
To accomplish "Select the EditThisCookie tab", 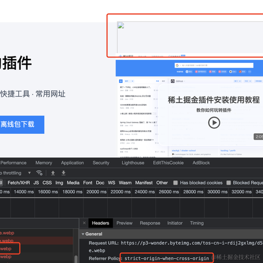I will (168, 163).
